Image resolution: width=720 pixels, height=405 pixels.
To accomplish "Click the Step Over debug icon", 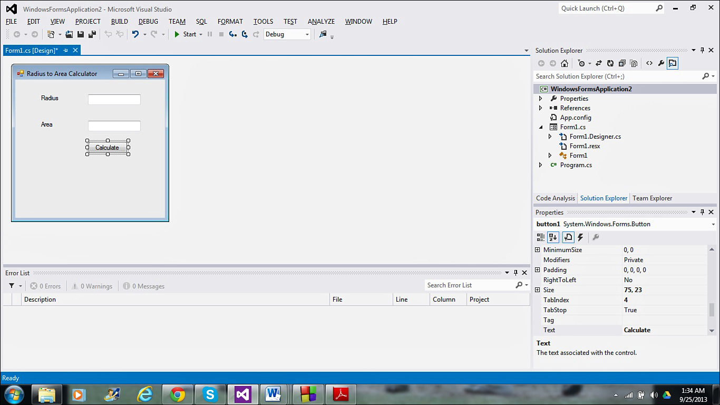I will tap(245, 34).
